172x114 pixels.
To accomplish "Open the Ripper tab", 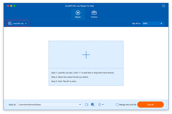I will point(78,14).
